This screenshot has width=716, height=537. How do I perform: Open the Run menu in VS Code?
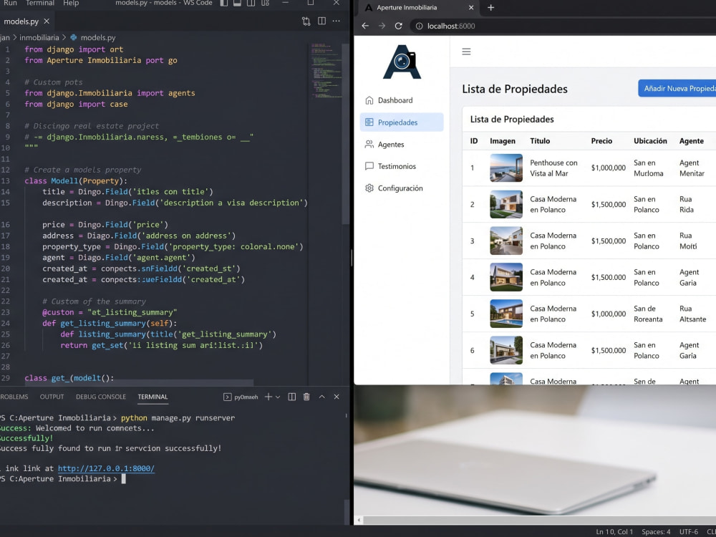pyautogui.click(x=10, y=3)
